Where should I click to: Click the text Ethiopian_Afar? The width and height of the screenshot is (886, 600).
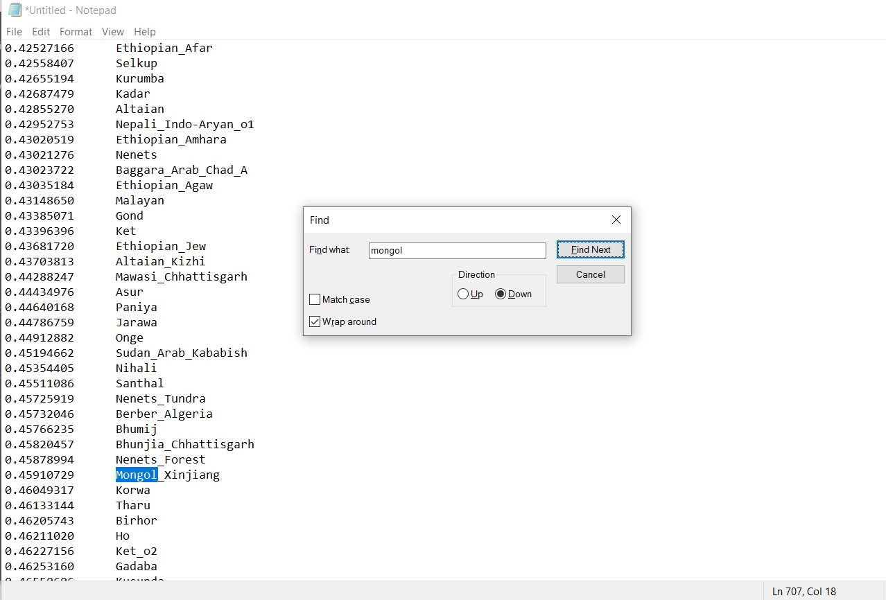(x=164, y=48)
